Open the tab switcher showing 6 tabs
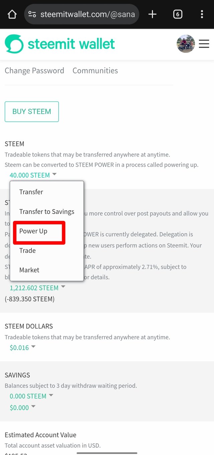Viewport: 214px width, 455px height. [x=178, y=14]
